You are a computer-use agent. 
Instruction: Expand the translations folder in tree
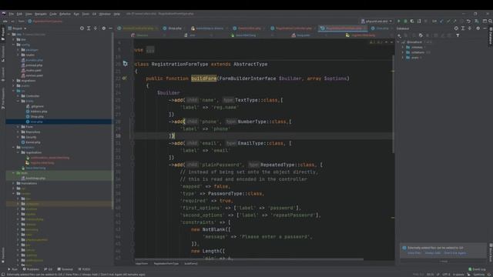pos(14,183)
